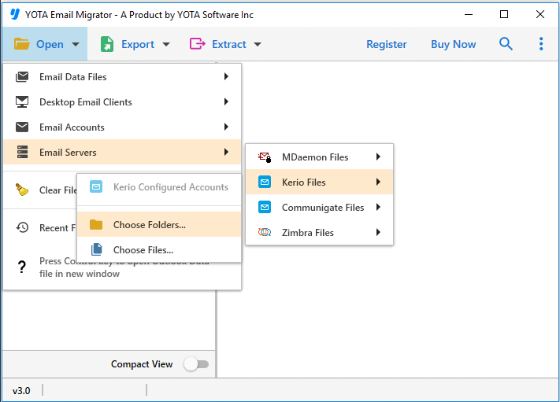This screenshot has height=402, width=560.
Task: Click the green Export file icon
Action: tap(107, 44)
